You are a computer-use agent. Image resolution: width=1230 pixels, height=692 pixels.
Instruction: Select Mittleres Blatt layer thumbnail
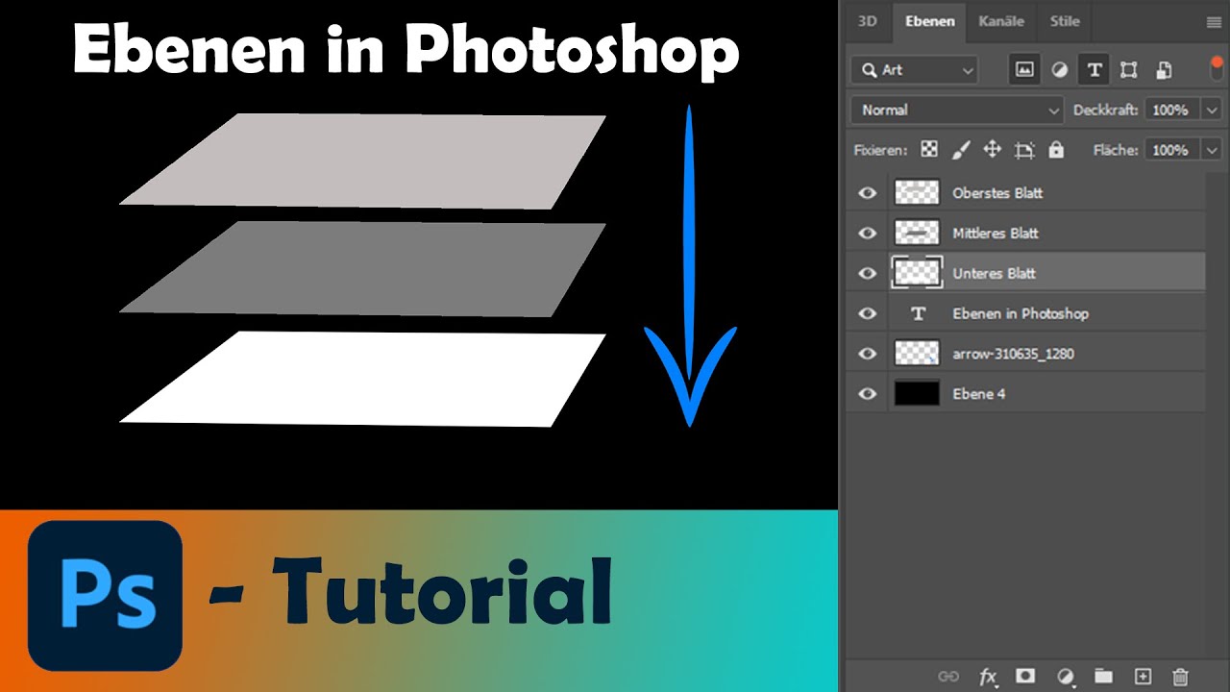917,233
